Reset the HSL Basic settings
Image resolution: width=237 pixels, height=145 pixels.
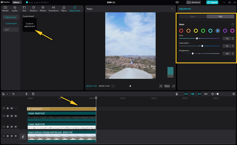(x=233, y=24)
